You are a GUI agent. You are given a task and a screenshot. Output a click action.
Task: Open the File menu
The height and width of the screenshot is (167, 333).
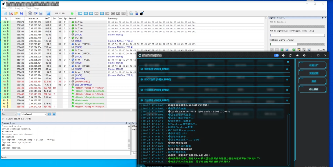pyautogui.click(x=4, y=8)
